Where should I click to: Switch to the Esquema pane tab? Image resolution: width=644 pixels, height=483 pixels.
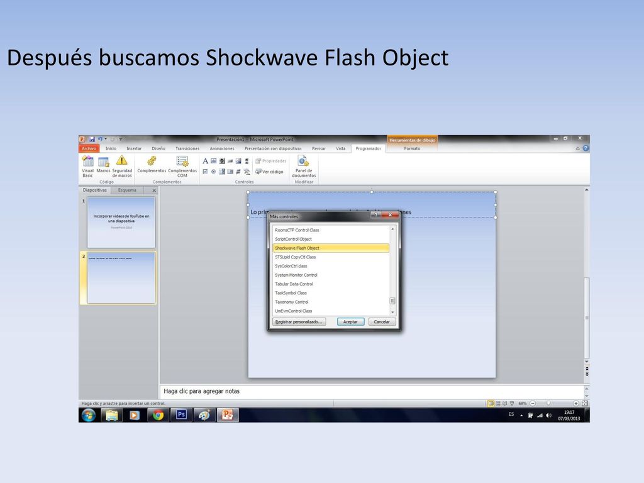[127, 190]
